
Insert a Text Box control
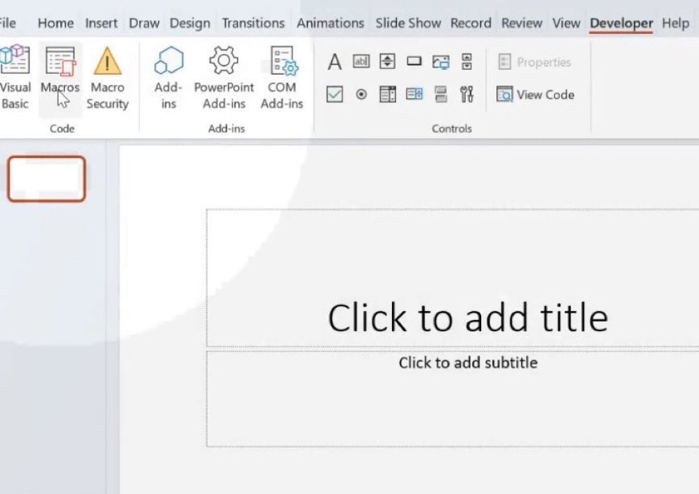[x=361, y=61]
